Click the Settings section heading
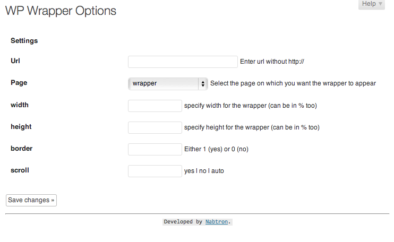This screenshot has height=242, width=394. tap(24, 41)
